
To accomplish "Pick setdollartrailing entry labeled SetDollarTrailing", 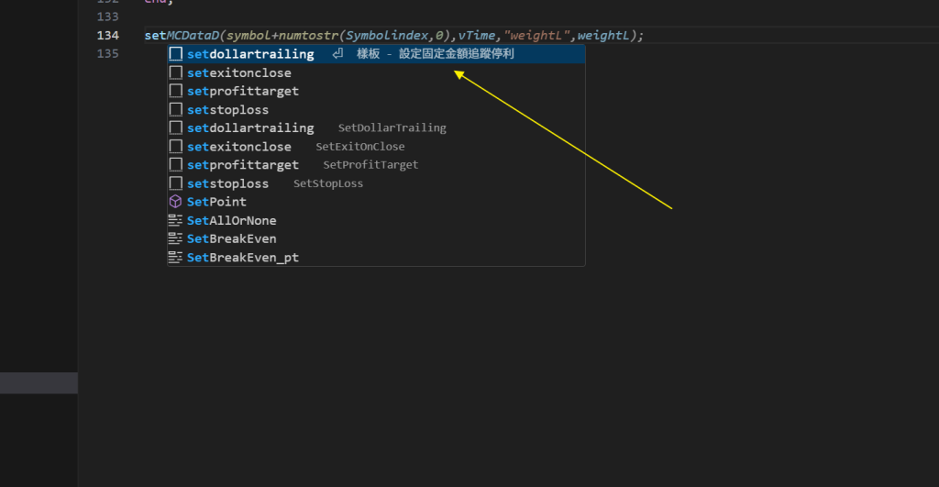I will 250,128.
